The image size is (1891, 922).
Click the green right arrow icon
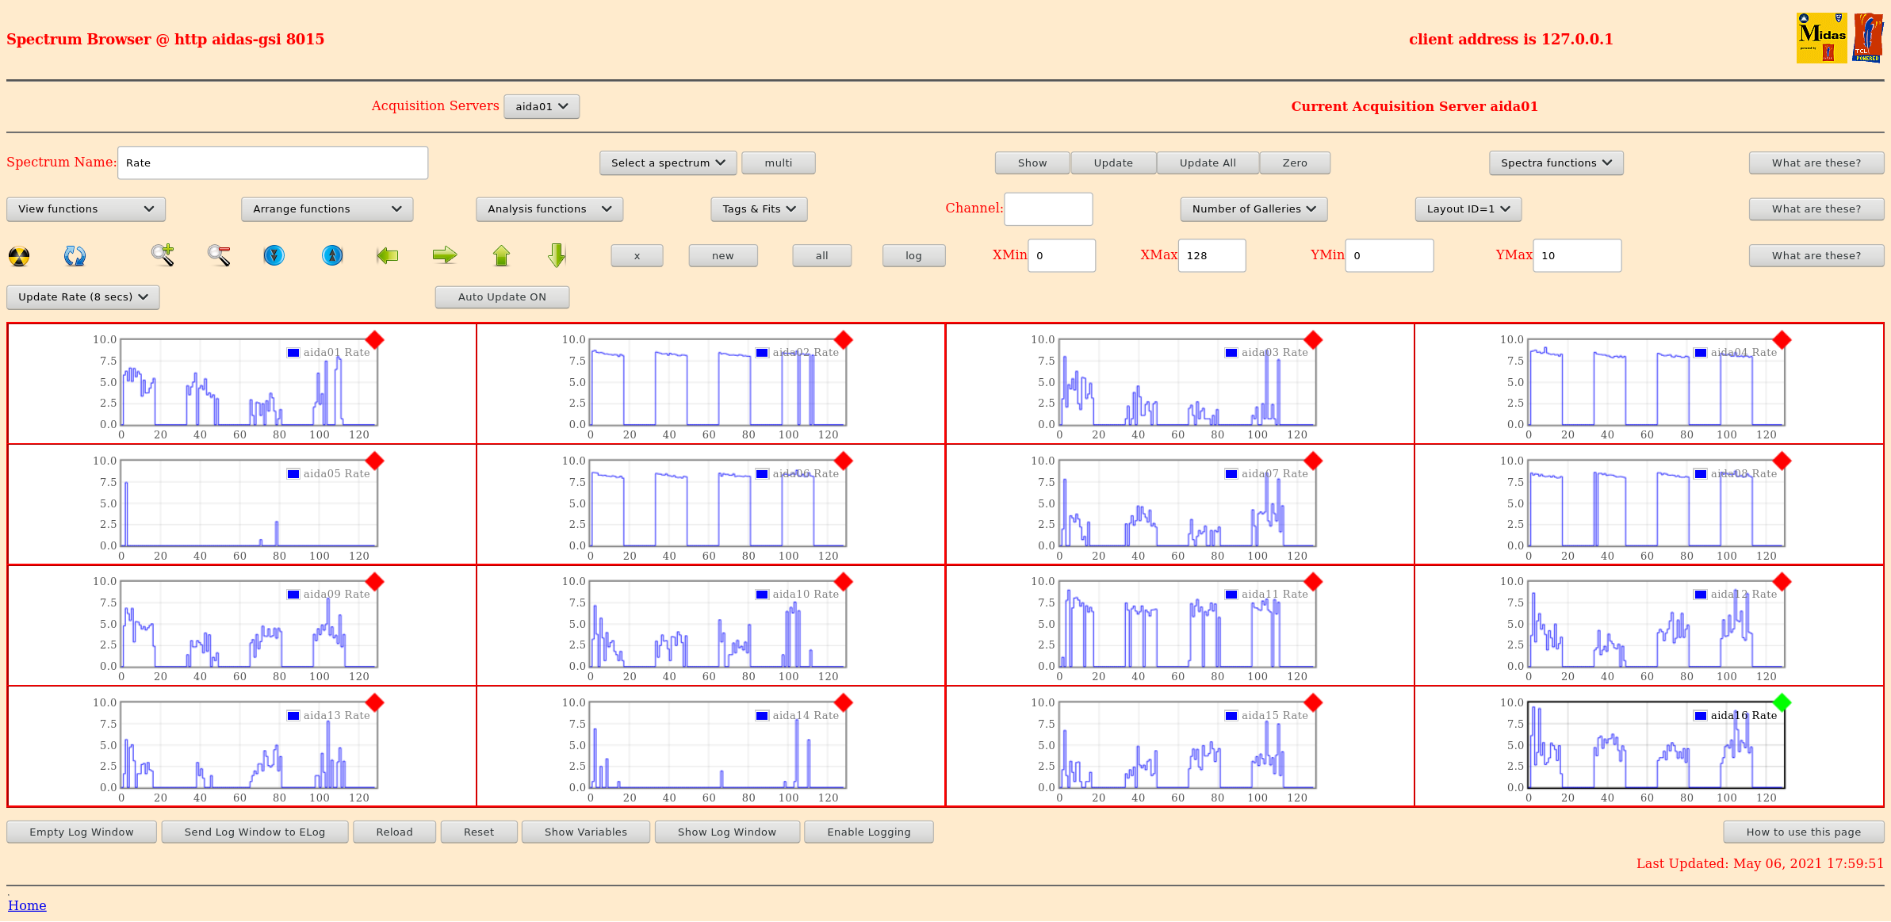[x=445, y=255]
